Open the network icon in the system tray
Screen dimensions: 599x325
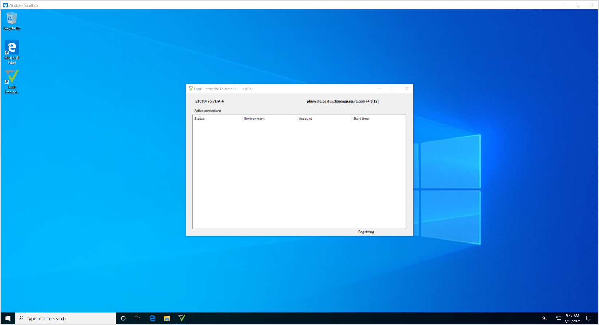(559, 318)
